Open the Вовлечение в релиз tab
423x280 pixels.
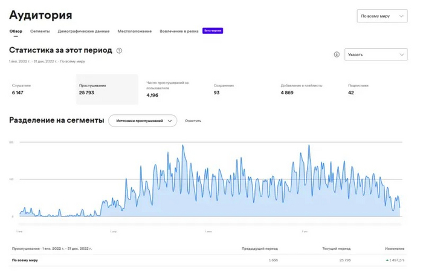[x=179, y=31]
